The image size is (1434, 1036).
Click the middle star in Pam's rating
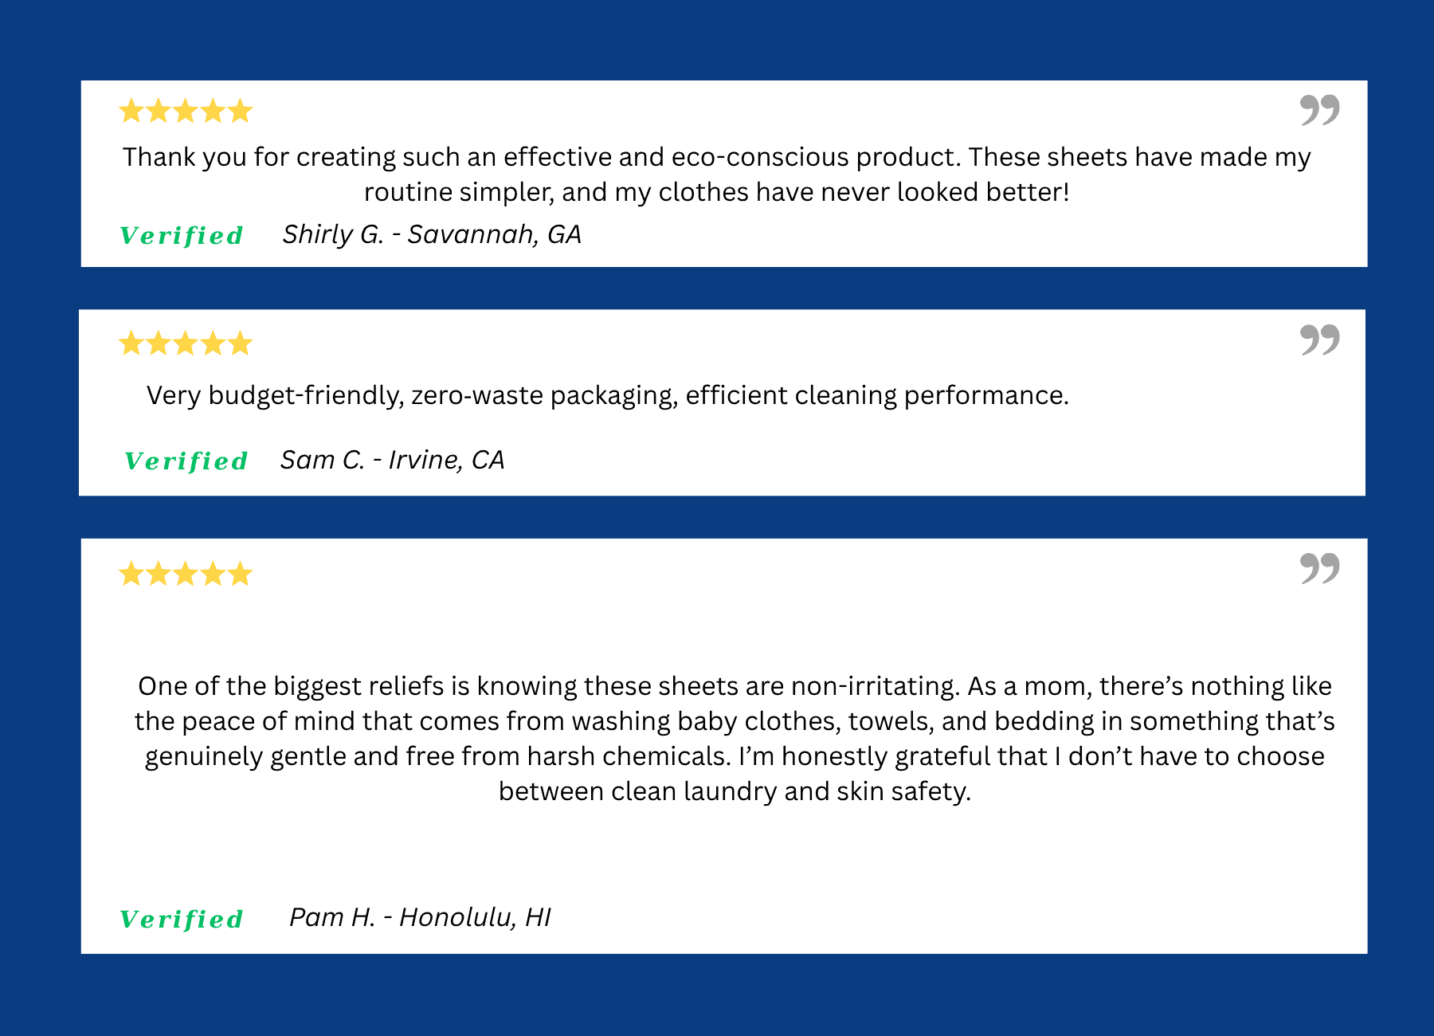[186, 574]
